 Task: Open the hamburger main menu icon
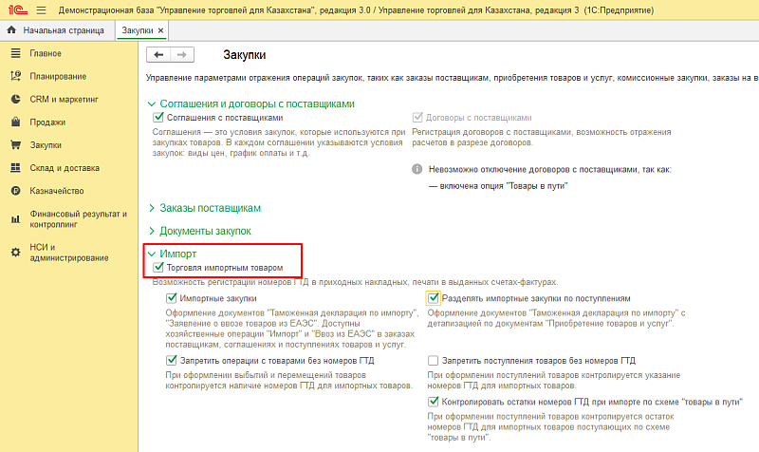(x=41, y=9)
